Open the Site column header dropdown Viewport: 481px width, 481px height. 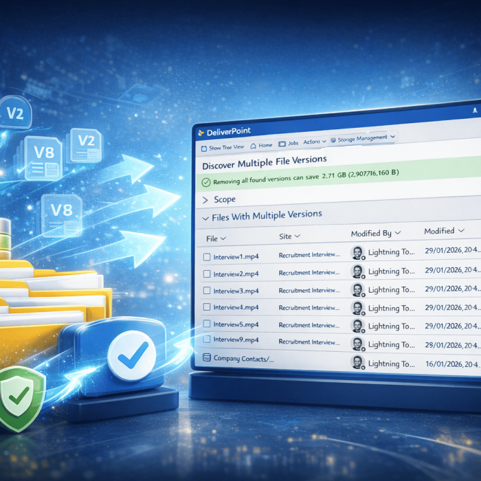(289, 236)
